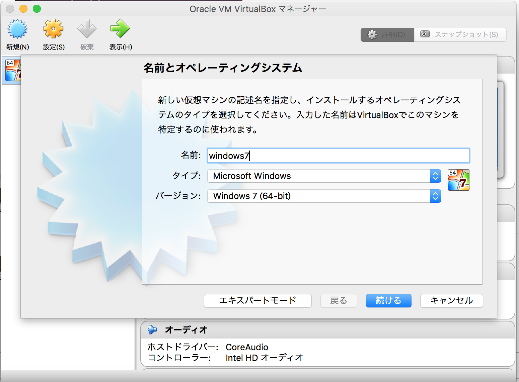Click the Cancel (キャンセル) button
The image size is (519, 382).
pyautogui.click(x=451, y=300)
